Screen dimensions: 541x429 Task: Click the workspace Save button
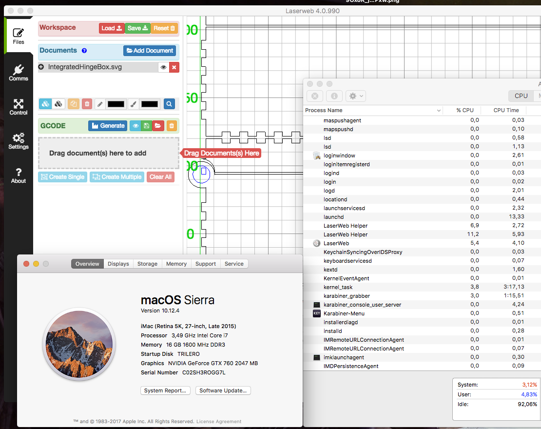point(137,28)
